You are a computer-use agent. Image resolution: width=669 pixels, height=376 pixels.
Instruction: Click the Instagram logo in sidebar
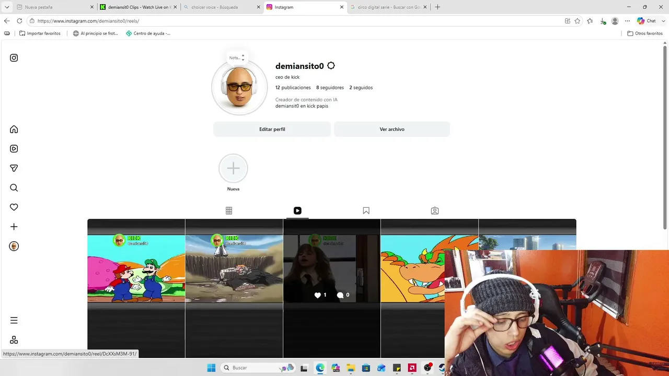tap(14, 58)
